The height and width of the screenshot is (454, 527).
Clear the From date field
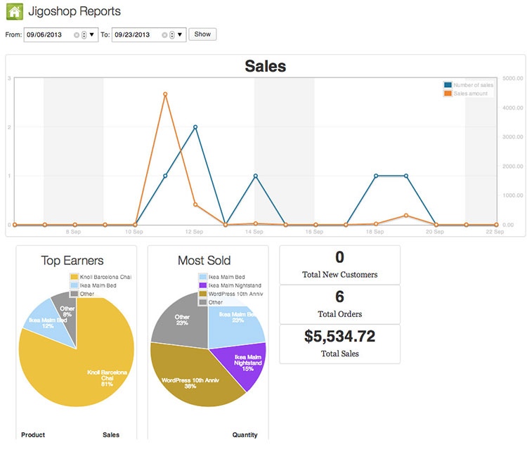77,35
